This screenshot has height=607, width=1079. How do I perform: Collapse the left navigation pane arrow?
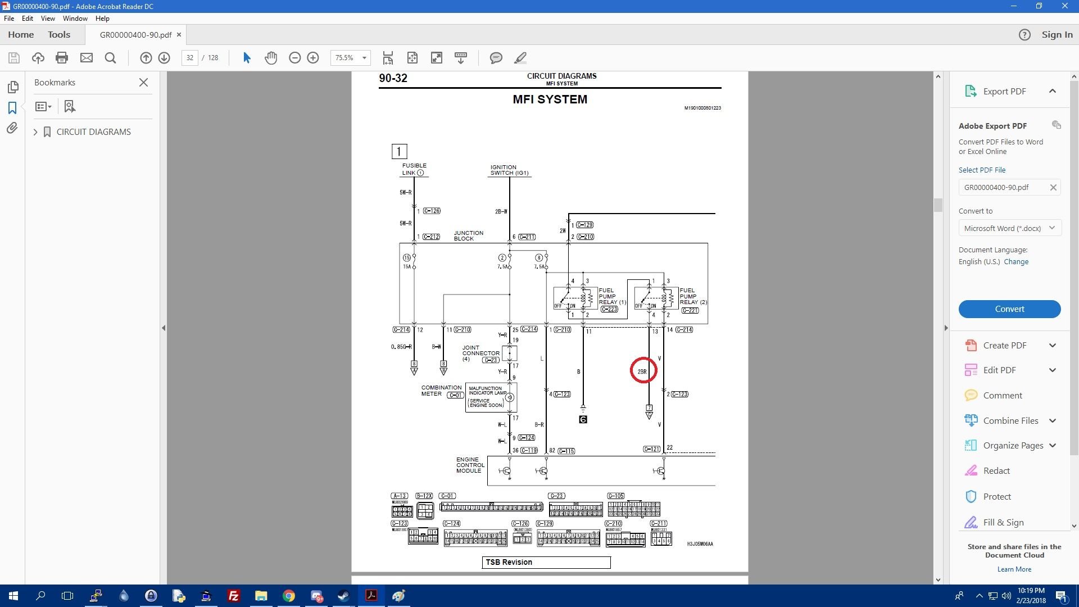(x=164, y=328)
